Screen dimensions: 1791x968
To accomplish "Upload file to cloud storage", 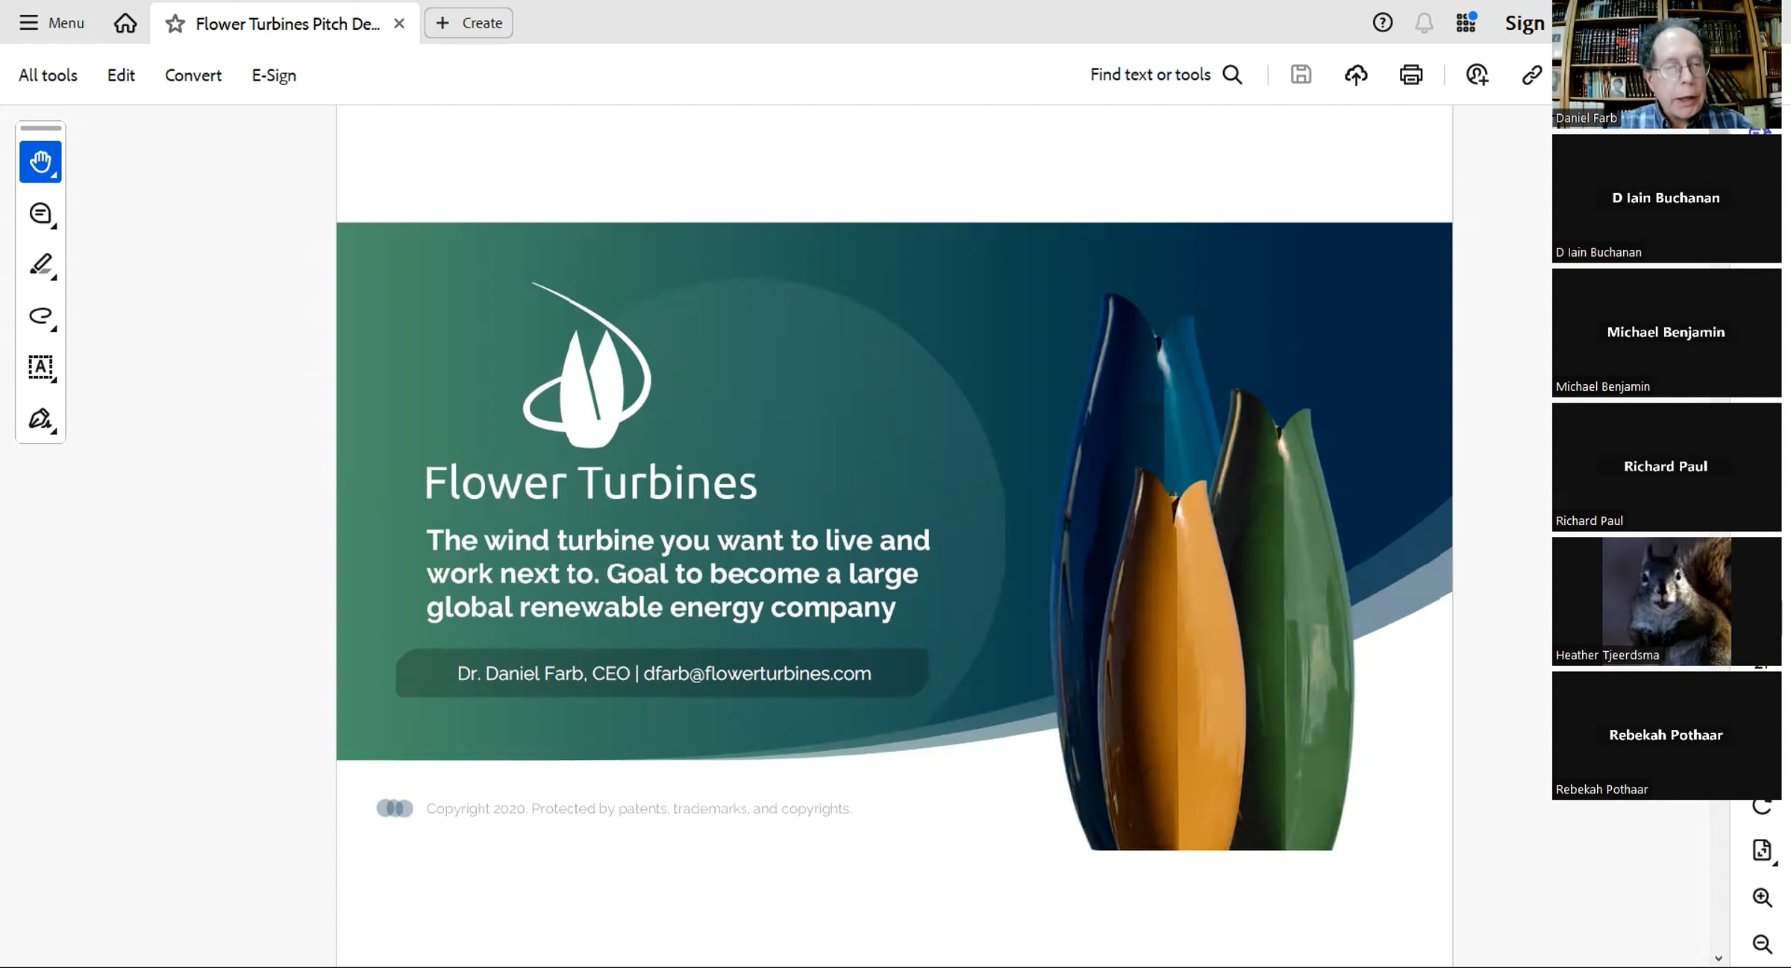I will point(1356,75).
